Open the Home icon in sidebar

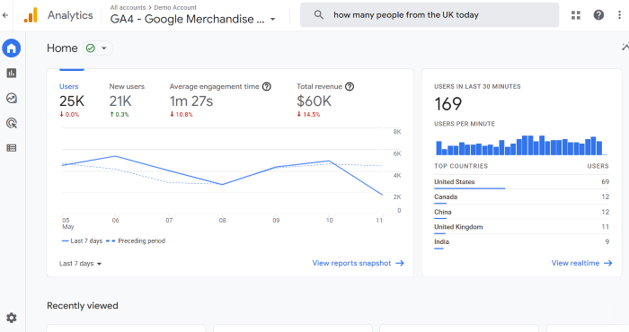(x=11, y=48)
